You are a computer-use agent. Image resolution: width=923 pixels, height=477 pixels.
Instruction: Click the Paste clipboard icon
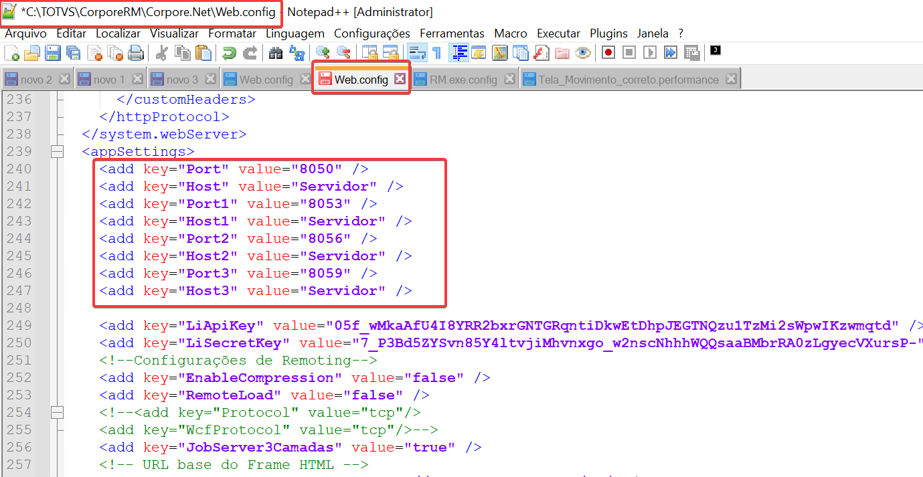pyautogui.click(x=203, y=52)
